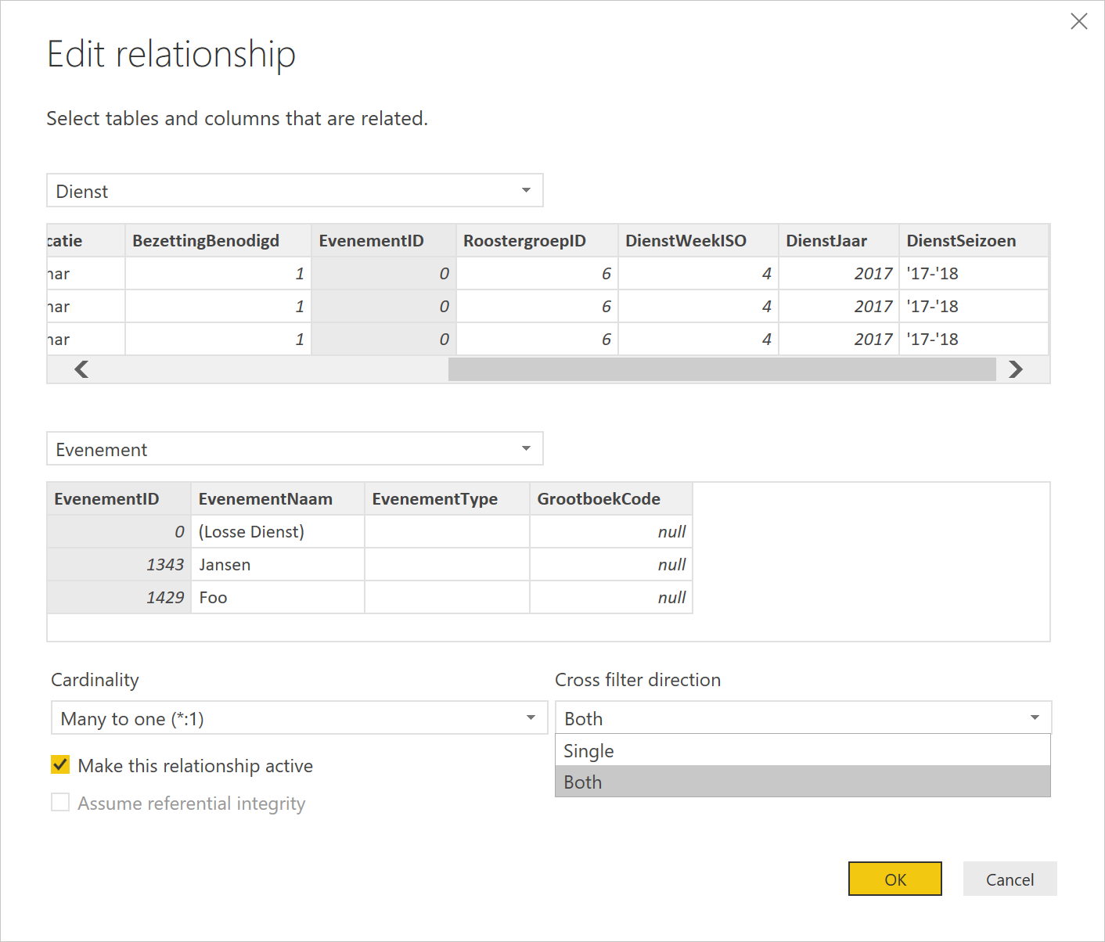Image resolution: width=1105 pixels, height=942 pixels.
Task: Select the DienstWeekISO column header
Action: [699, 241]
